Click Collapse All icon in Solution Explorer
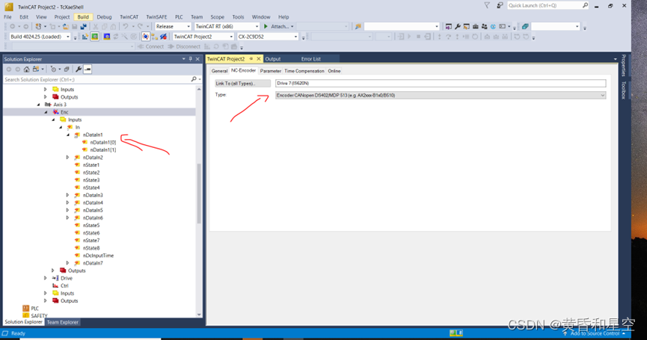The width and height of the screenshot is (647, 340). (67, 69)
